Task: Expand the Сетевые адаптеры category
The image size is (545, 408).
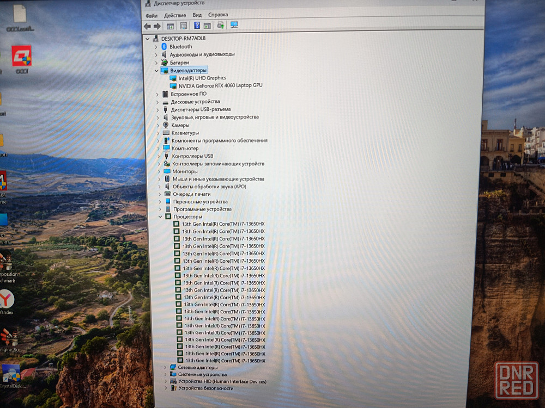Action: click(x=166, y=367)
